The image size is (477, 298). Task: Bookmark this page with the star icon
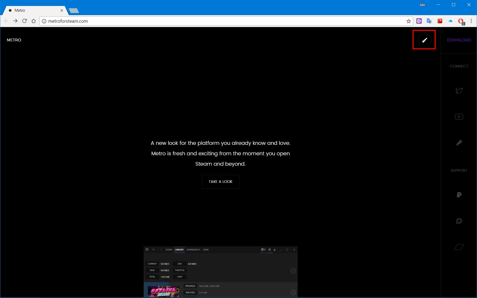click(408, 21)
